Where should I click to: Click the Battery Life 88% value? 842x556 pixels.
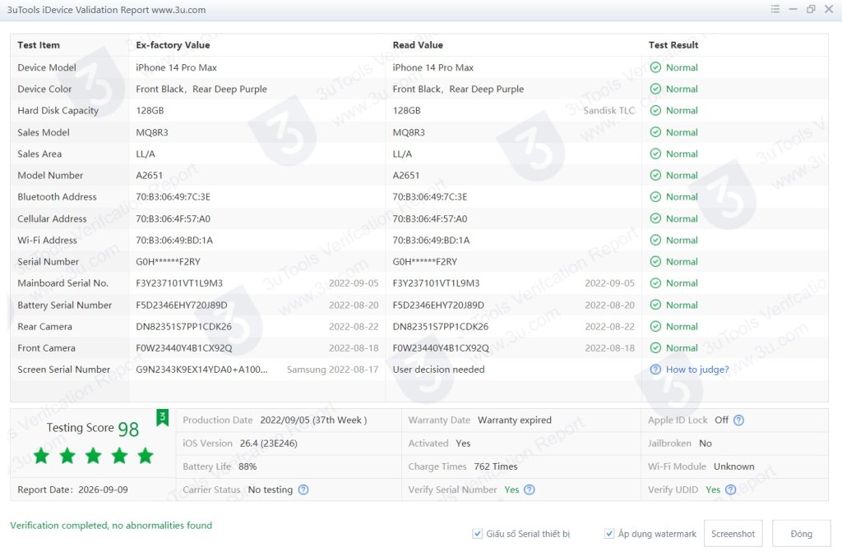[x=248, y=466]
